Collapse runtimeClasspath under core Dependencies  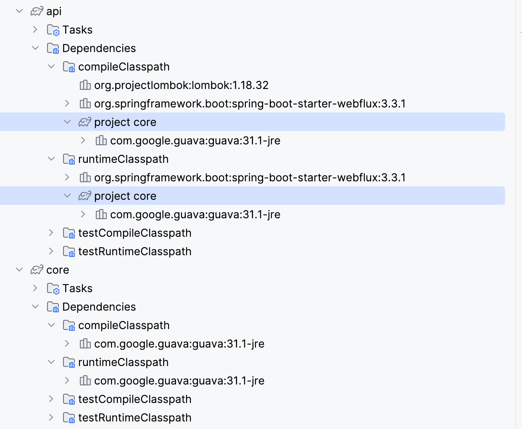[x=51, y=362]
